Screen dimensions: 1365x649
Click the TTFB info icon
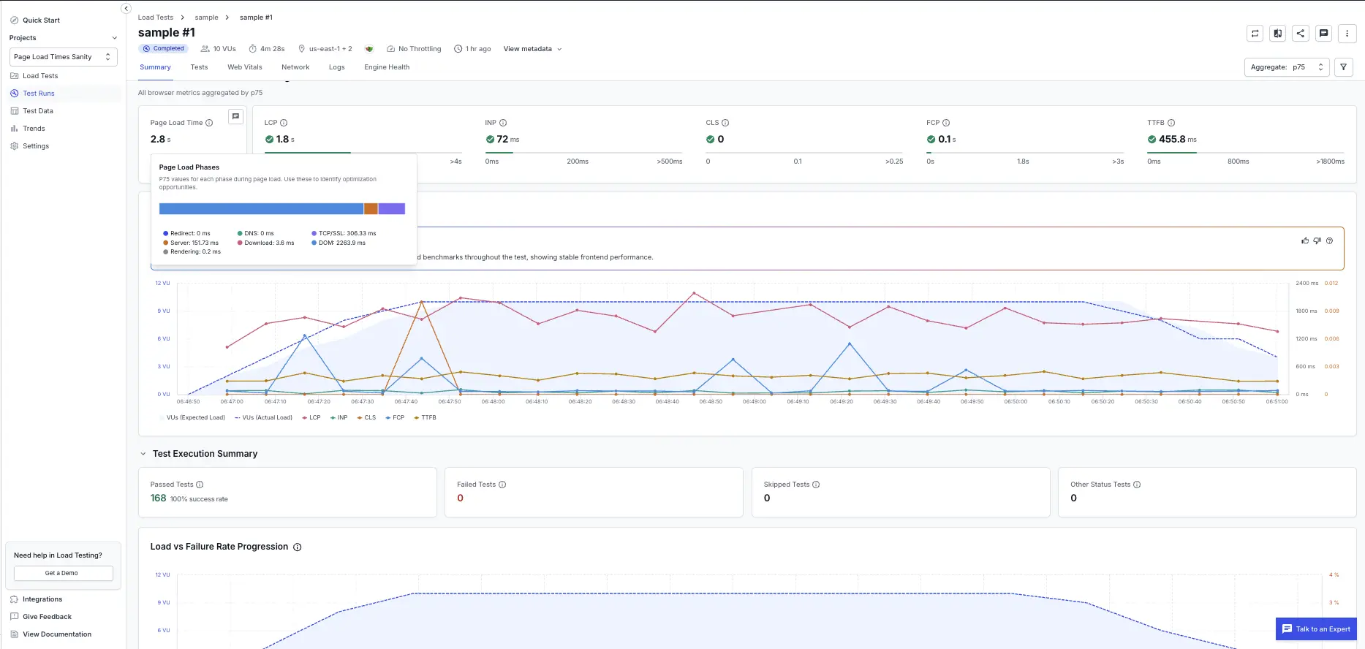tap(1171, 123)
